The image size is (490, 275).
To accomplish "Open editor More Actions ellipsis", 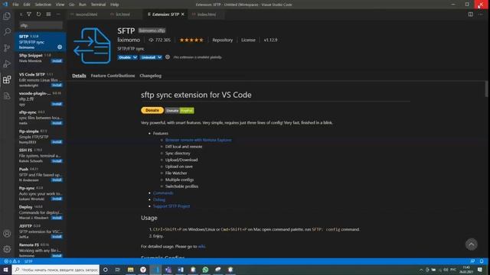I will (480, 15).
